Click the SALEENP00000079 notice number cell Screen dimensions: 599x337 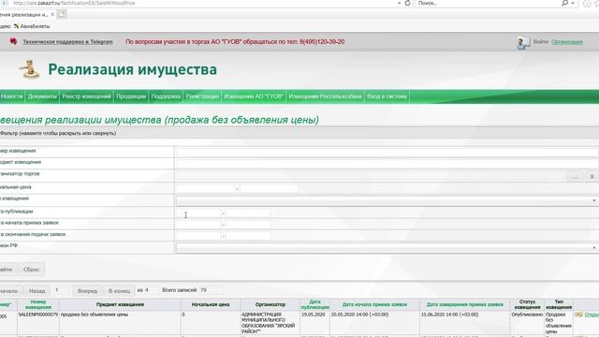pos(38,315)
